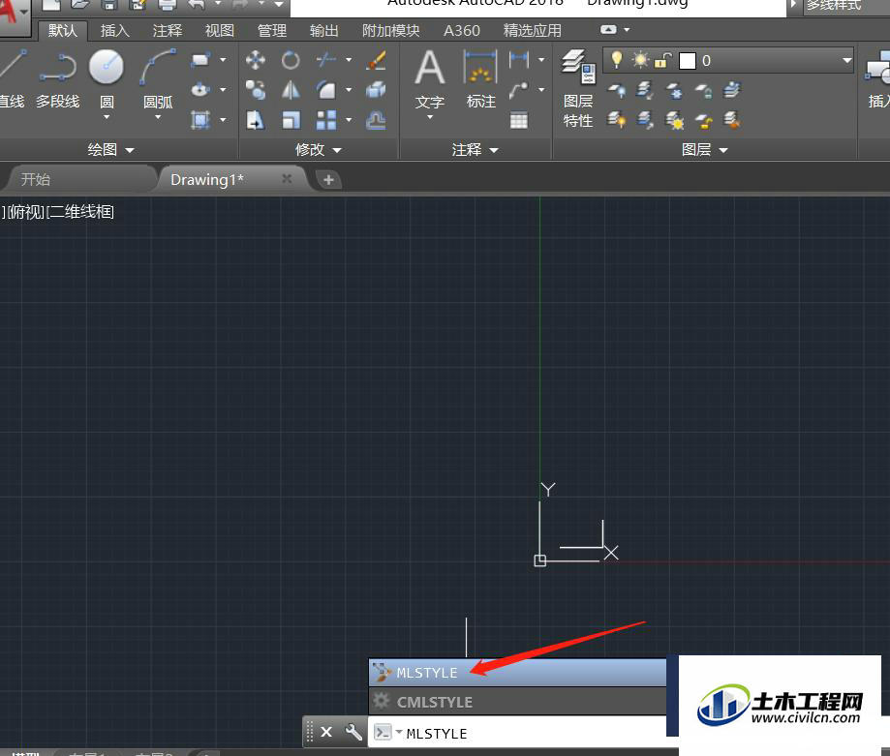
Task: Open the Rectangle tool dropdown arrow
Action: pyautogui.click(x=223, y=60)
